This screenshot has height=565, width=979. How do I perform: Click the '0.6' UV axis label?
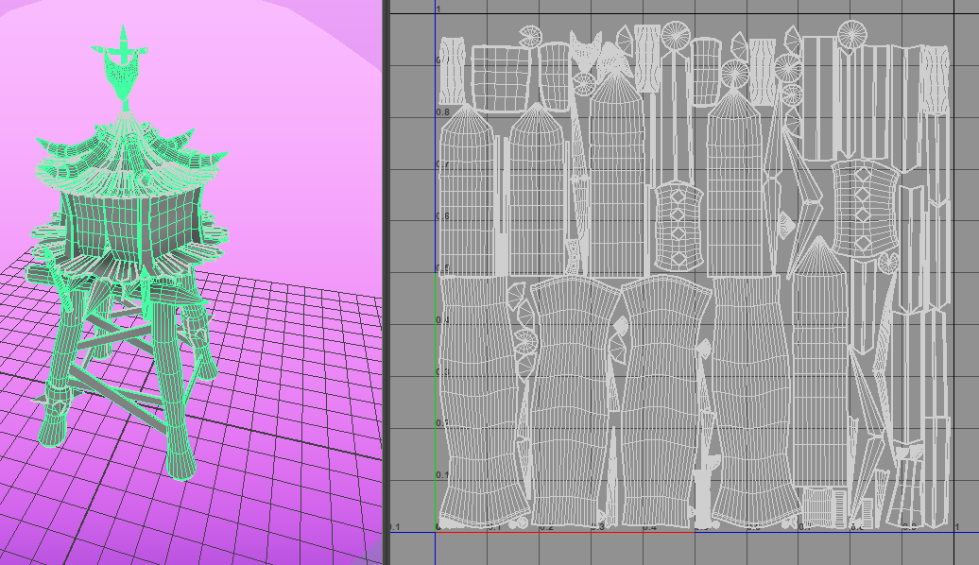click(442, 216)
